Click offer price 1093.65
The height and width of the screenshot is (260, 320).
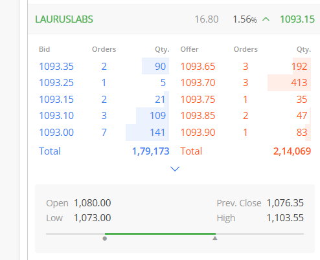pyautogui.click(x=198, y=67)
